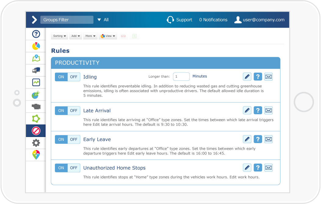Switch the Late Arrival rule to OFF
The width and height of the screenshot is (321, 204).
(x=74, y=111)
